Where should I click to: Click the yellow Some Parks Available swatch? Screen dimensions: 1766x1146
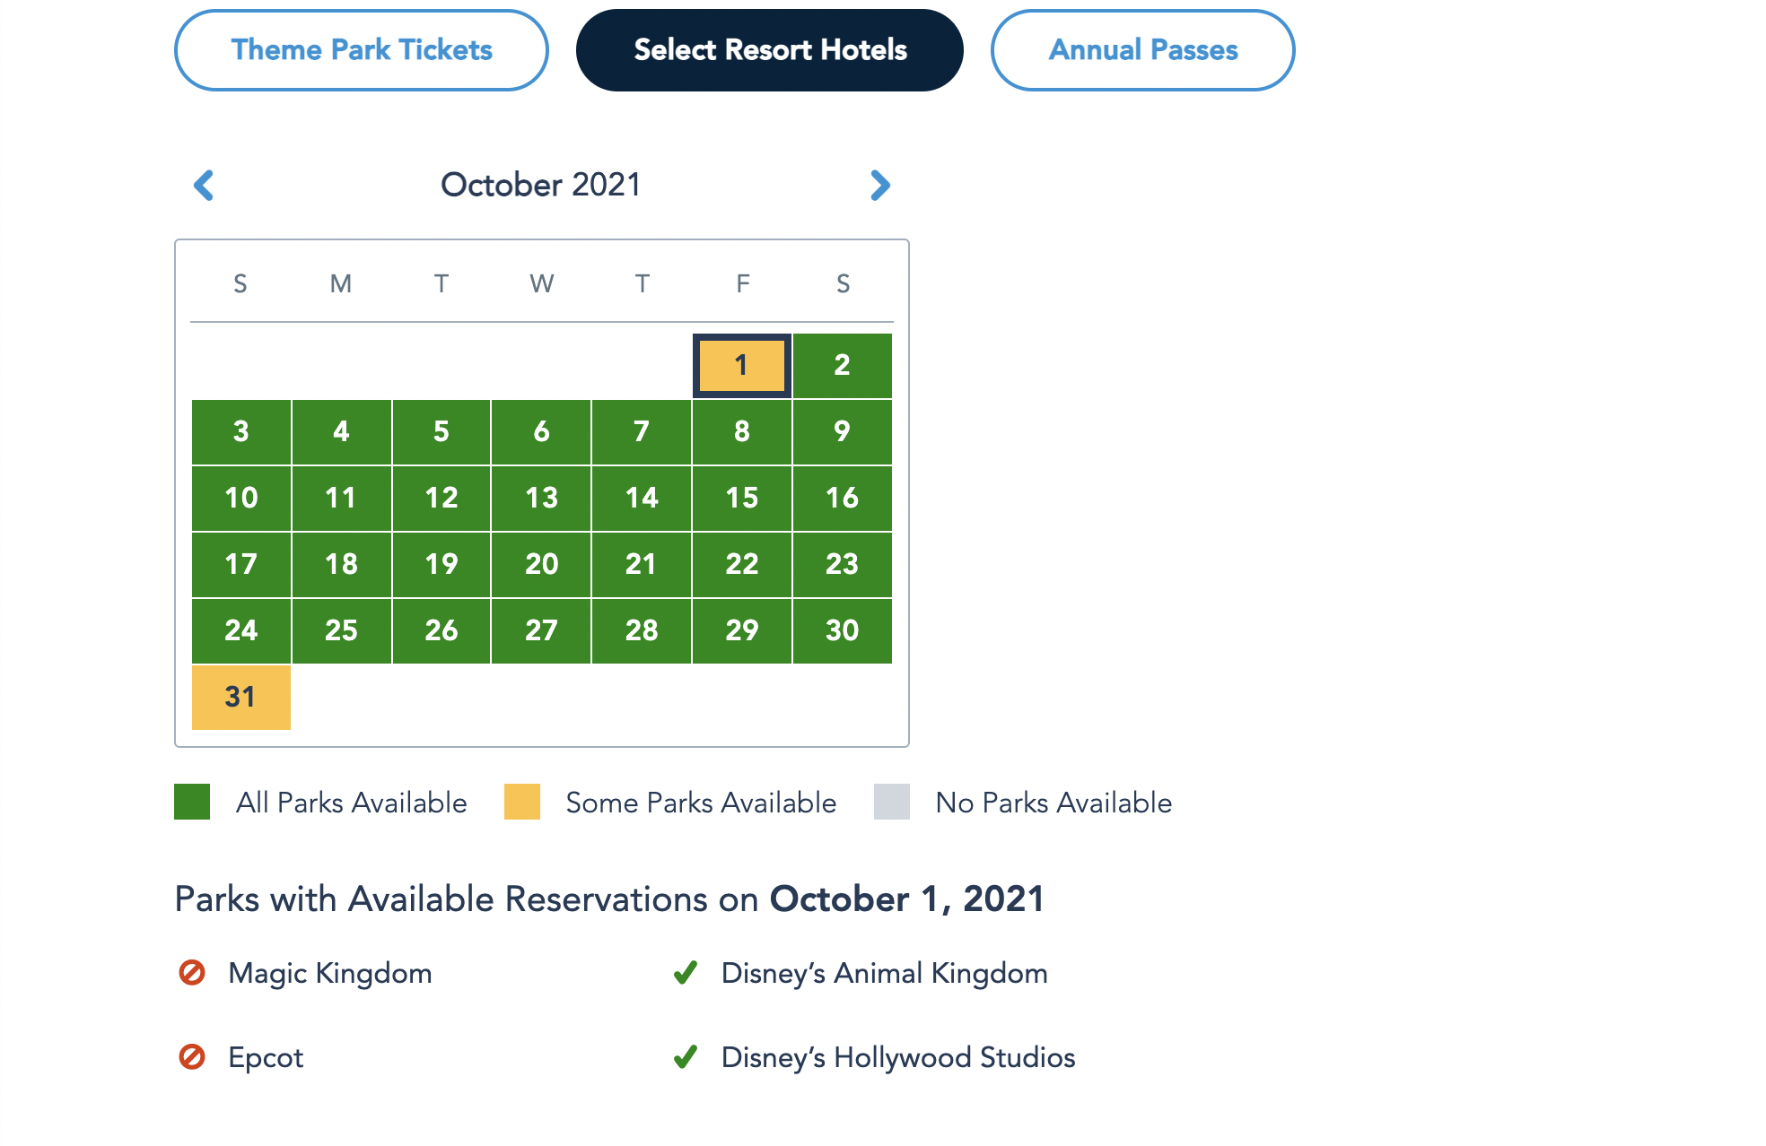522,802
